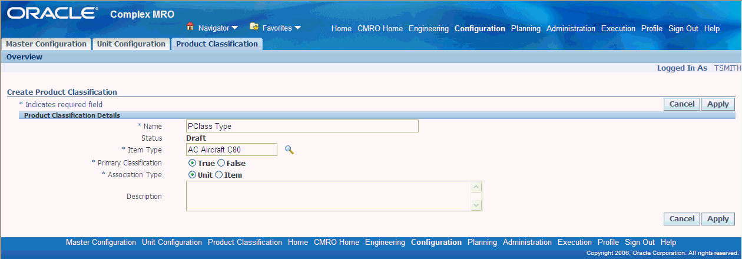Viewport: 742px width, 259px height.
Task: Select False for Primary Classification
Action: tap(221, 163)
